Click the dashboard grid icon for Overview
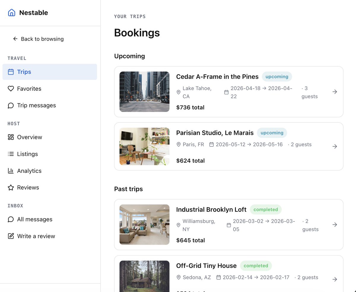Viewport: 356px width, 292px height. click(11, 137)
